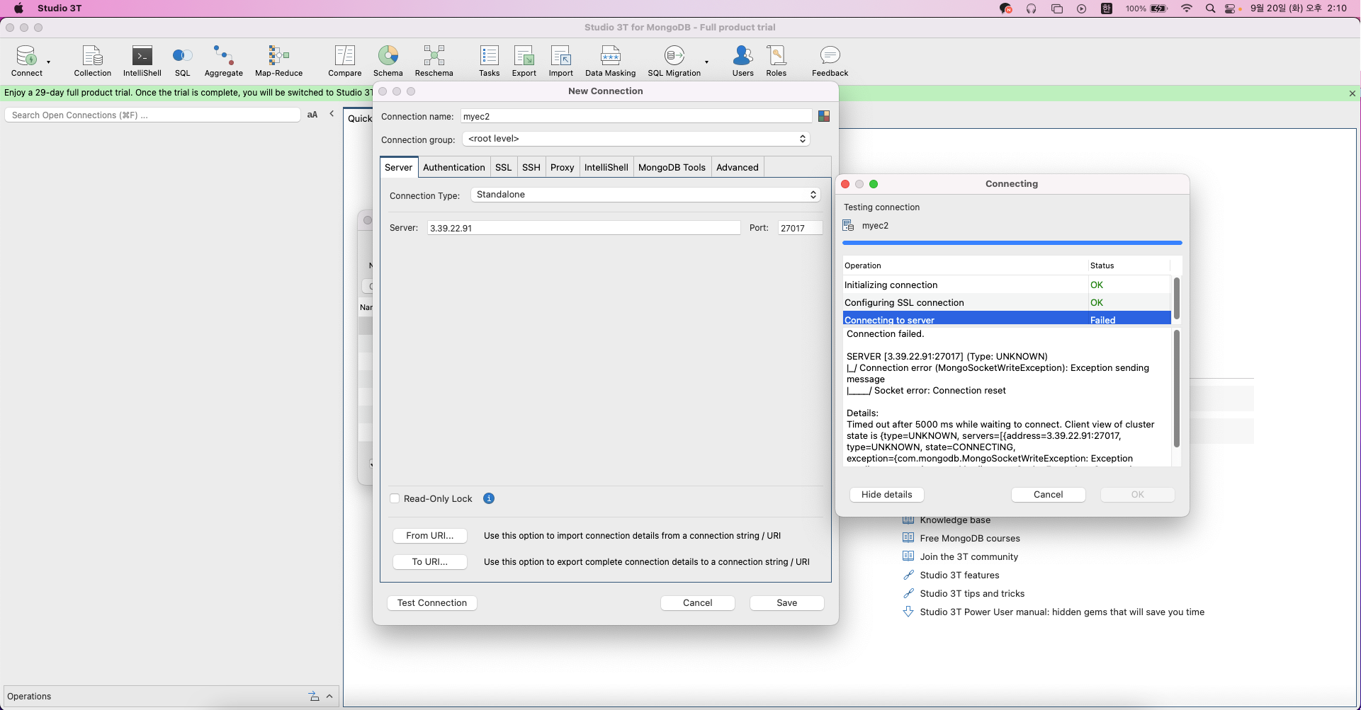Open macOS Spotlight search
Screen dimensions: 1361x710
tap(1210, 8)
